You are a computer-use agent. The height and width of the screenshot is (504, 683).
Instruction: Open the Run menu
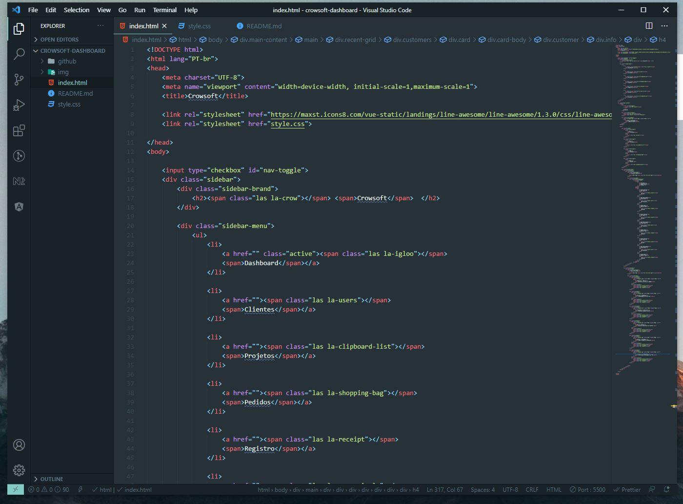[140, 10]
